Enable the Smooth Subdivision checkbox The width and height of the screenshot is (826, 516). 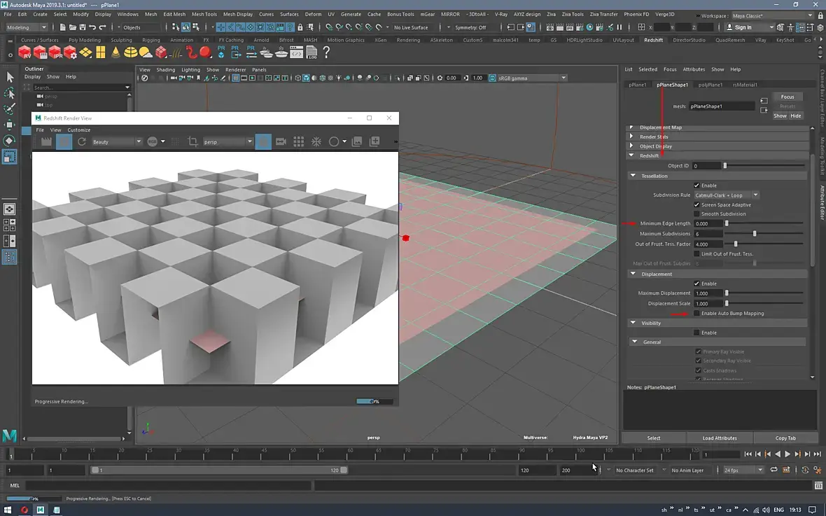[696, 214]
